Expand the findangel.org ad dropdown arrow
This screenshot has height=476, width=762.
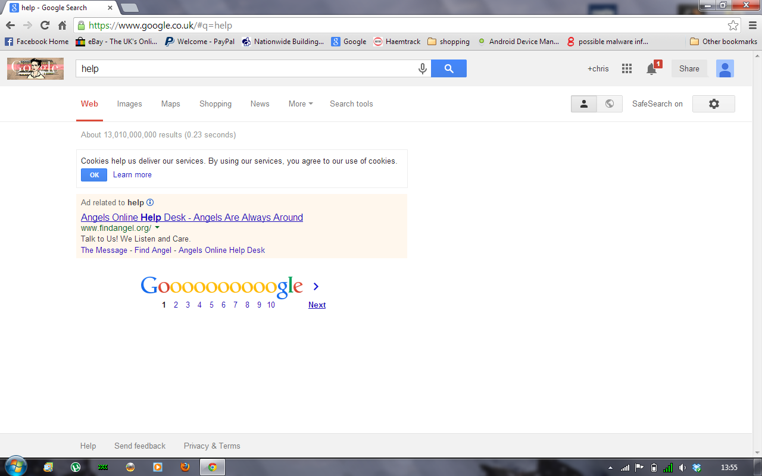tap(157, 228)
